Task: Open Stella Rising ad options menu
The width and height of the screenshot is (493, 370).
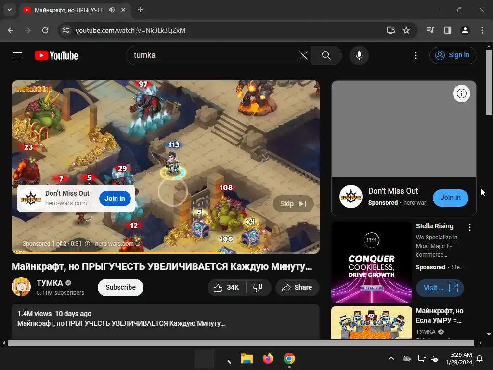Action: point(469,227)
